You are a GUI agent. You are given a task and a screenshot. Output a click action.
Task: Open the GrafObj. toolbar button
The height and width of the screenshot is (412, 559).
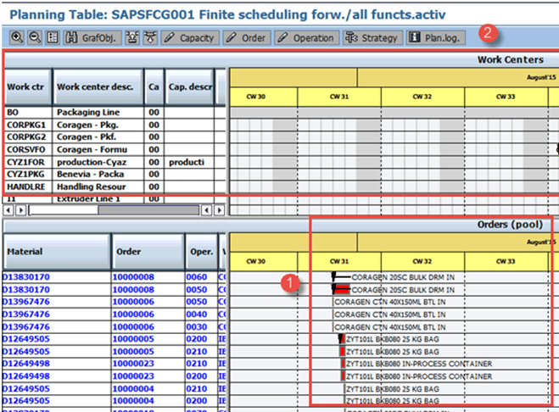click(92, 37)
